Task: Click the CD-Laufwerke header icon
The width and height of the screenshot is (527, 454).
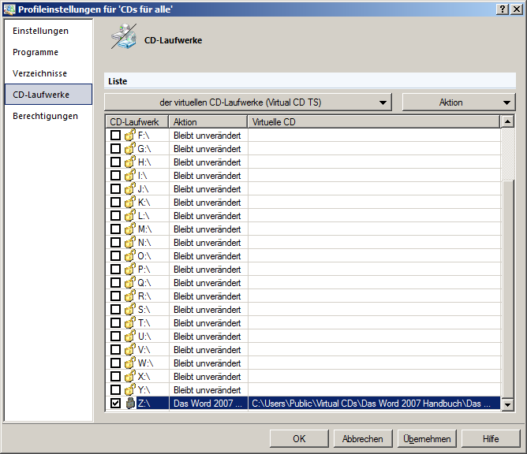Action: point(123,38)
